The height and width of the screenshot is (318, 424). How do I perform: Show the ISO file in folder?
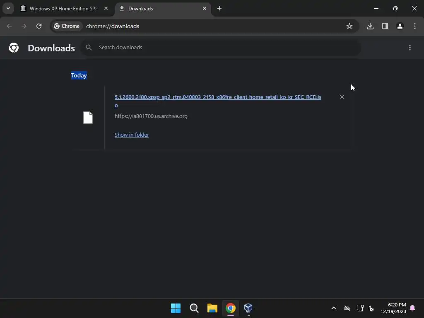point(132,135)
